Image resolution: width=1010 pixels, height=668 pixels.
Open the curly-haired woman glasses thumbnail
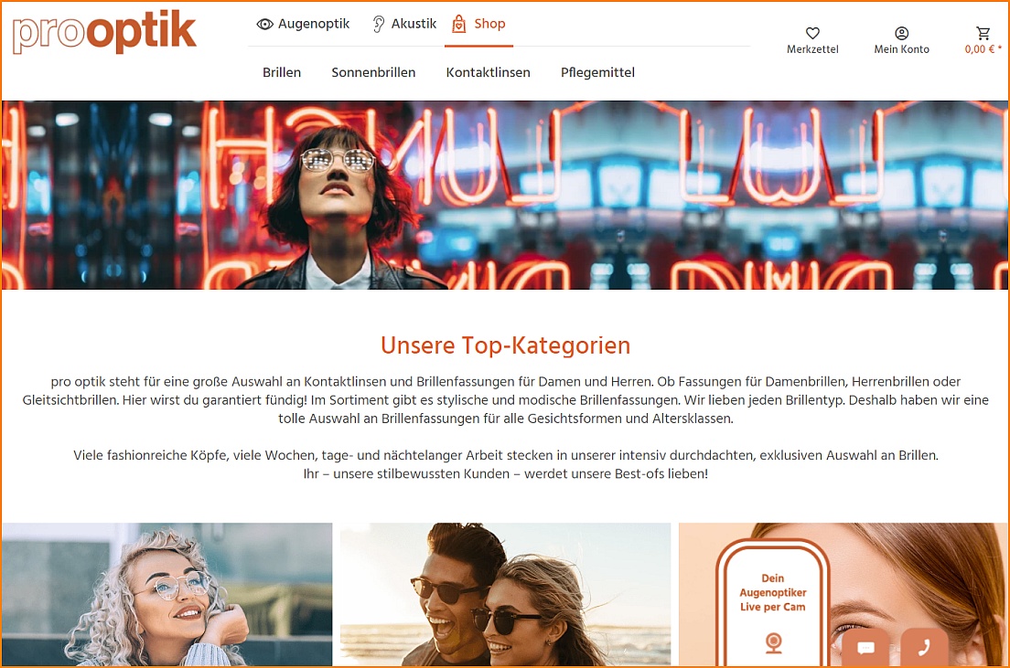(167, 594)
